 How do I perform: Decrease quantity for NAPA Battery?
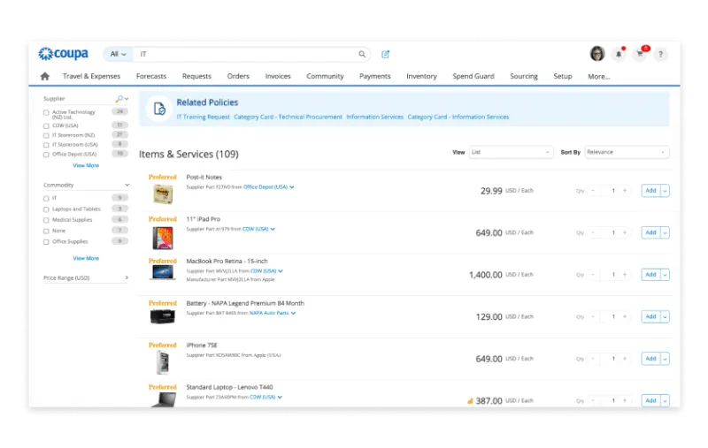593,317
